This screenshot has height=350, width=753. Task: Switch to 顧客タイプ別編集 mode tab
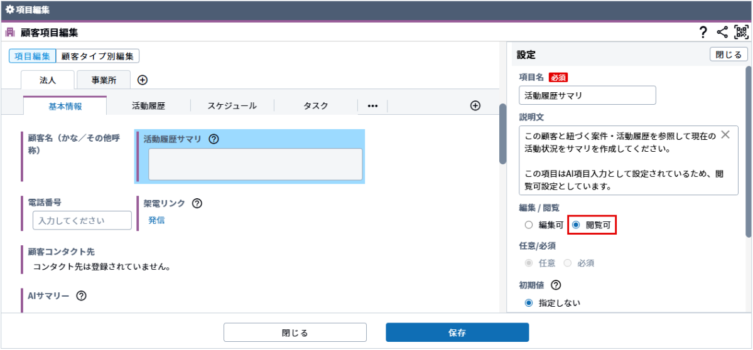point(97,56)
